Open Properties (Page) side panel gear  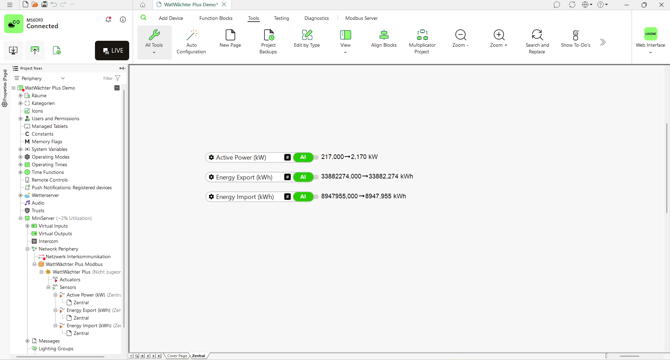5,104
